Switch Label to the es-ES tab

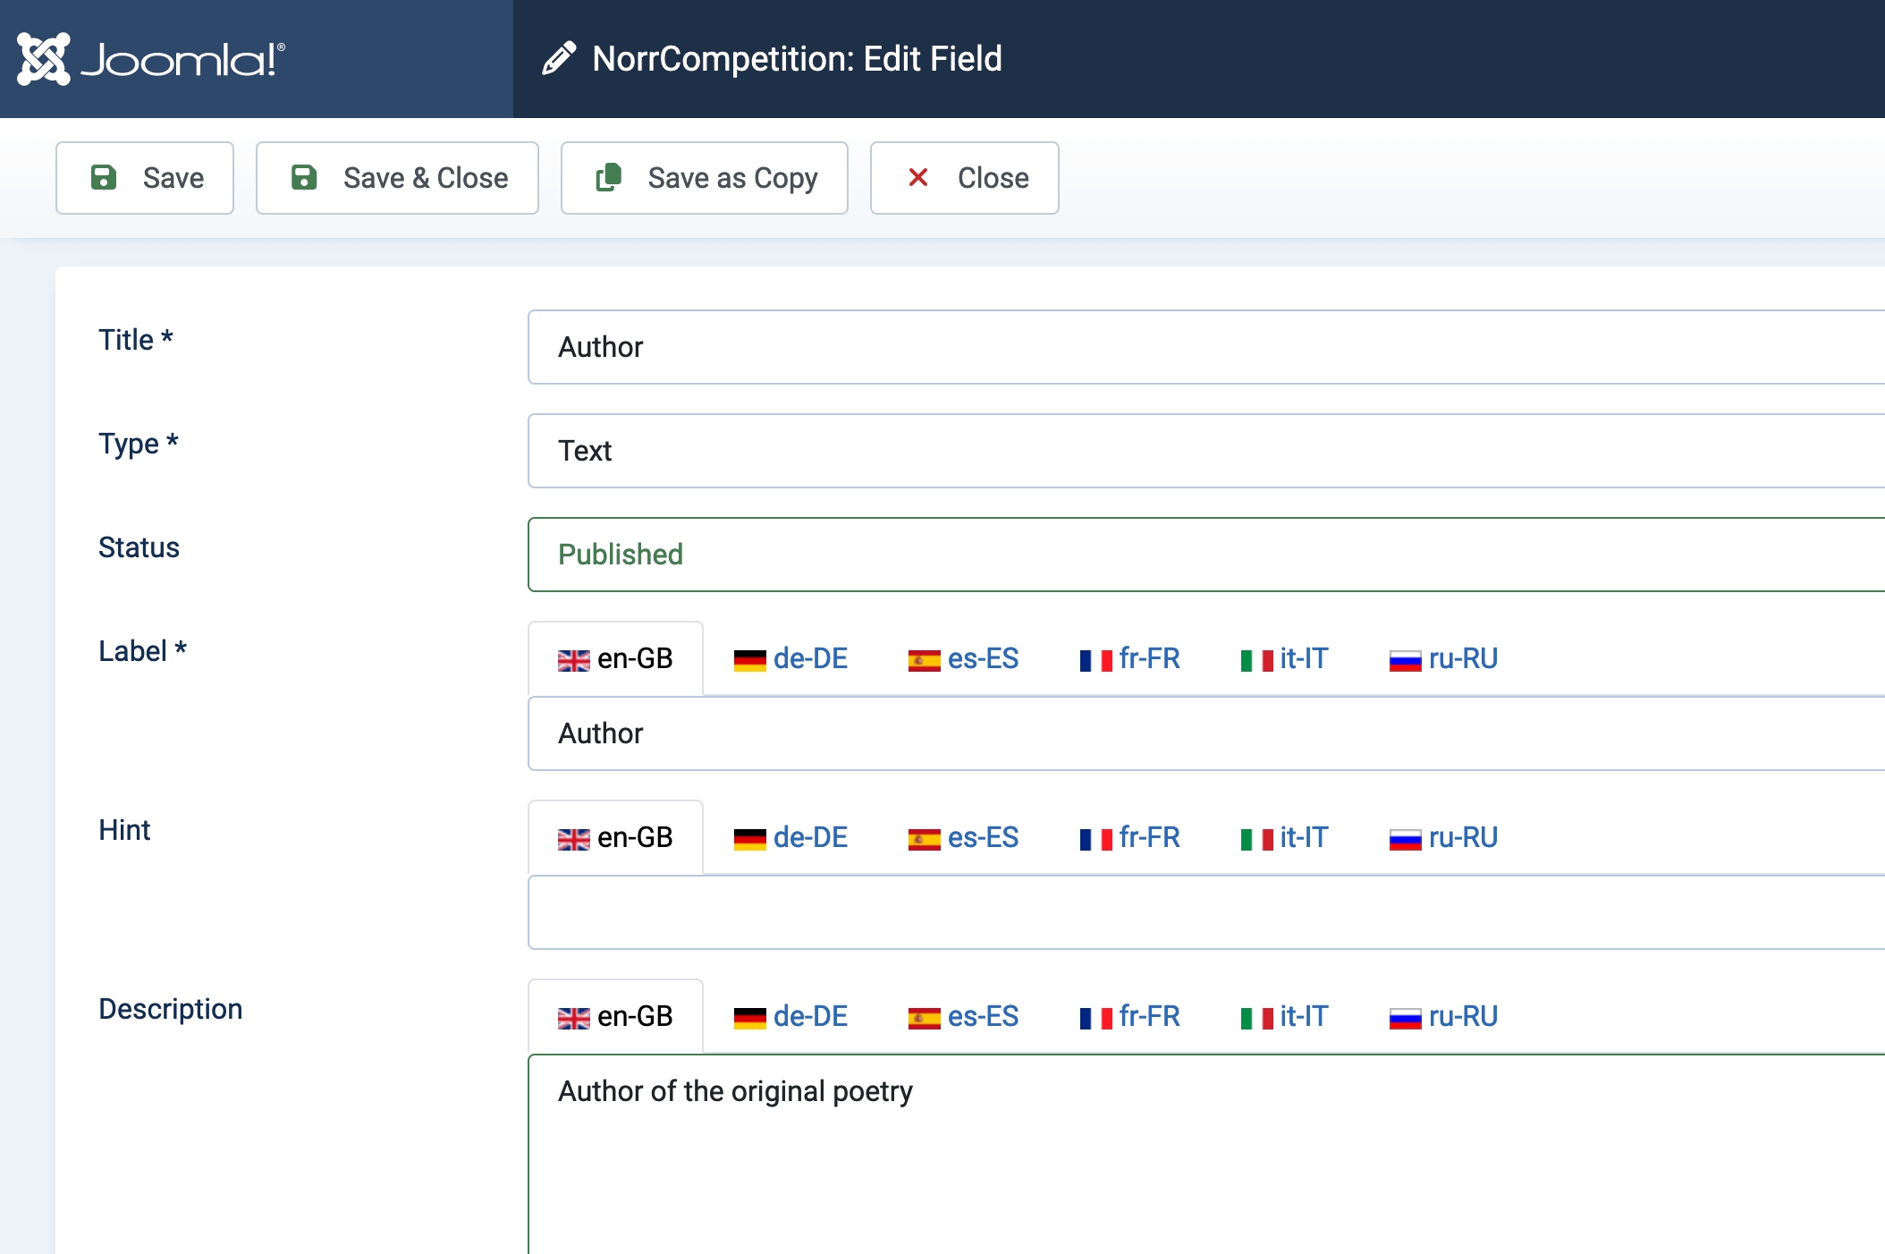[x=963, y=659]
